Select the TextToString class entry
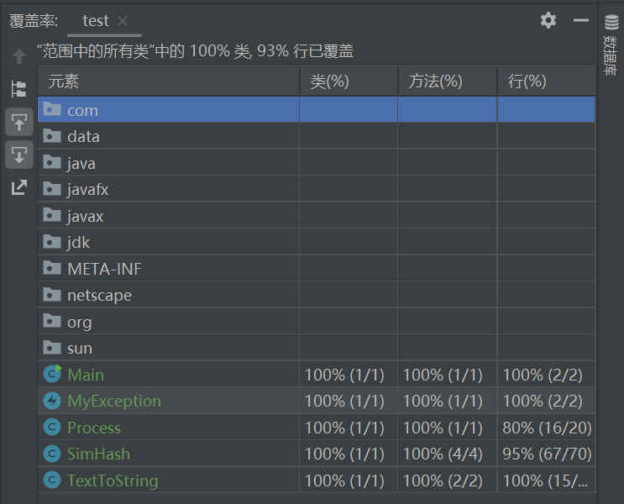 pos(112,480)
